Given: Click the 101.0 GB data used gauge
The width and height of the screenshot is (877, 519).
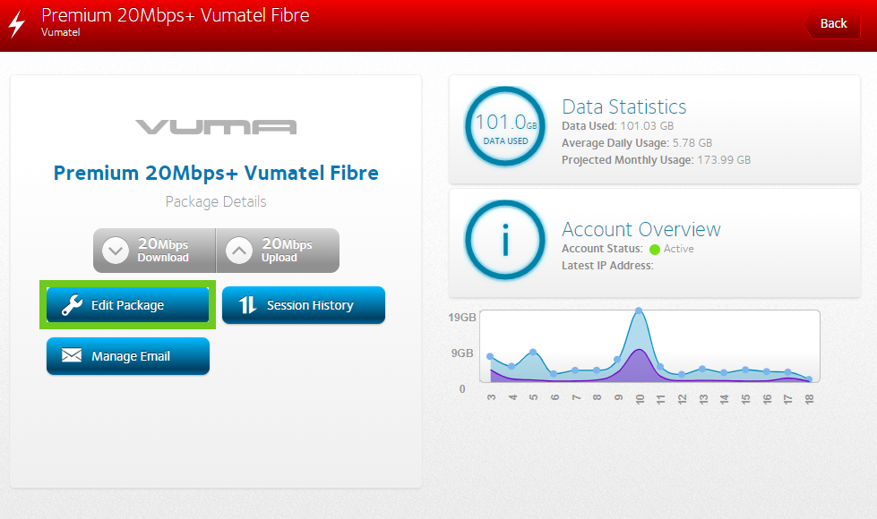Looking at the screenshot, I should tap(504, 126).
